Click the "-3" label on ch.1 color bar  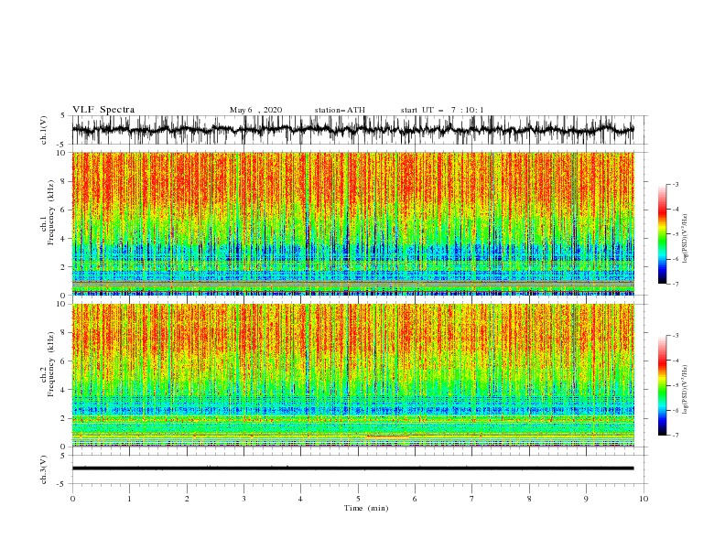[x=676, y=184]
